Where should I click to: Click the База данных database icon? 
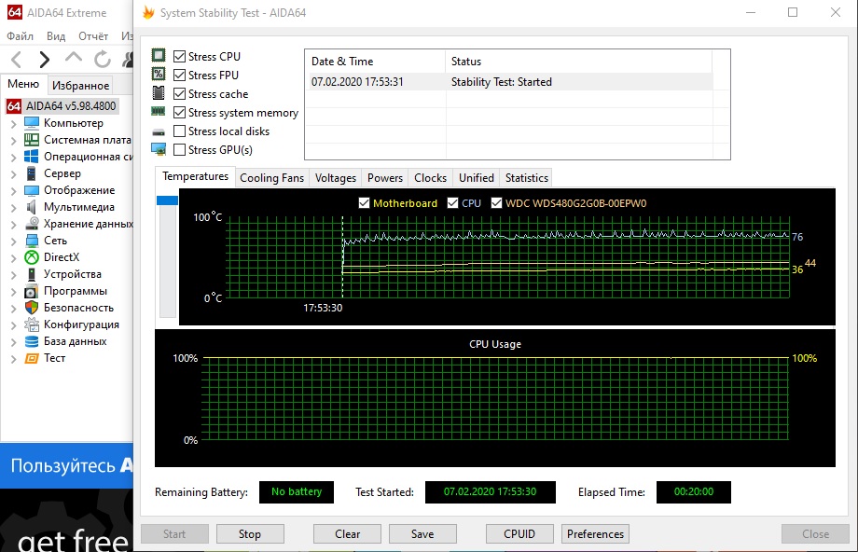coord(32,341)
